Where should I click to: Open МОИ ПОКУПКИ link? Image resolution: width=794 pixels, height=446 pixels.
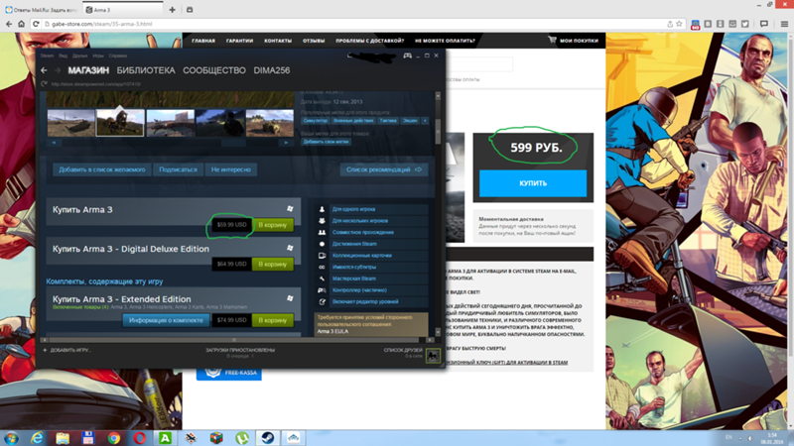[579, 41]
